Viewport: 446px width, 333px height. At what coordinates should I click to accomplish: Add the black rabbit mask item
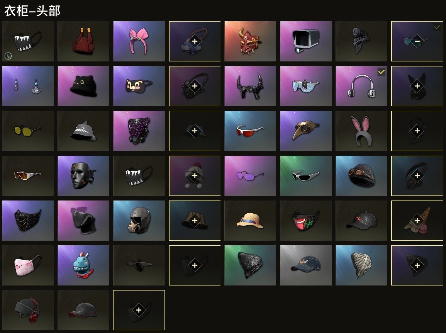pos(417,86)
